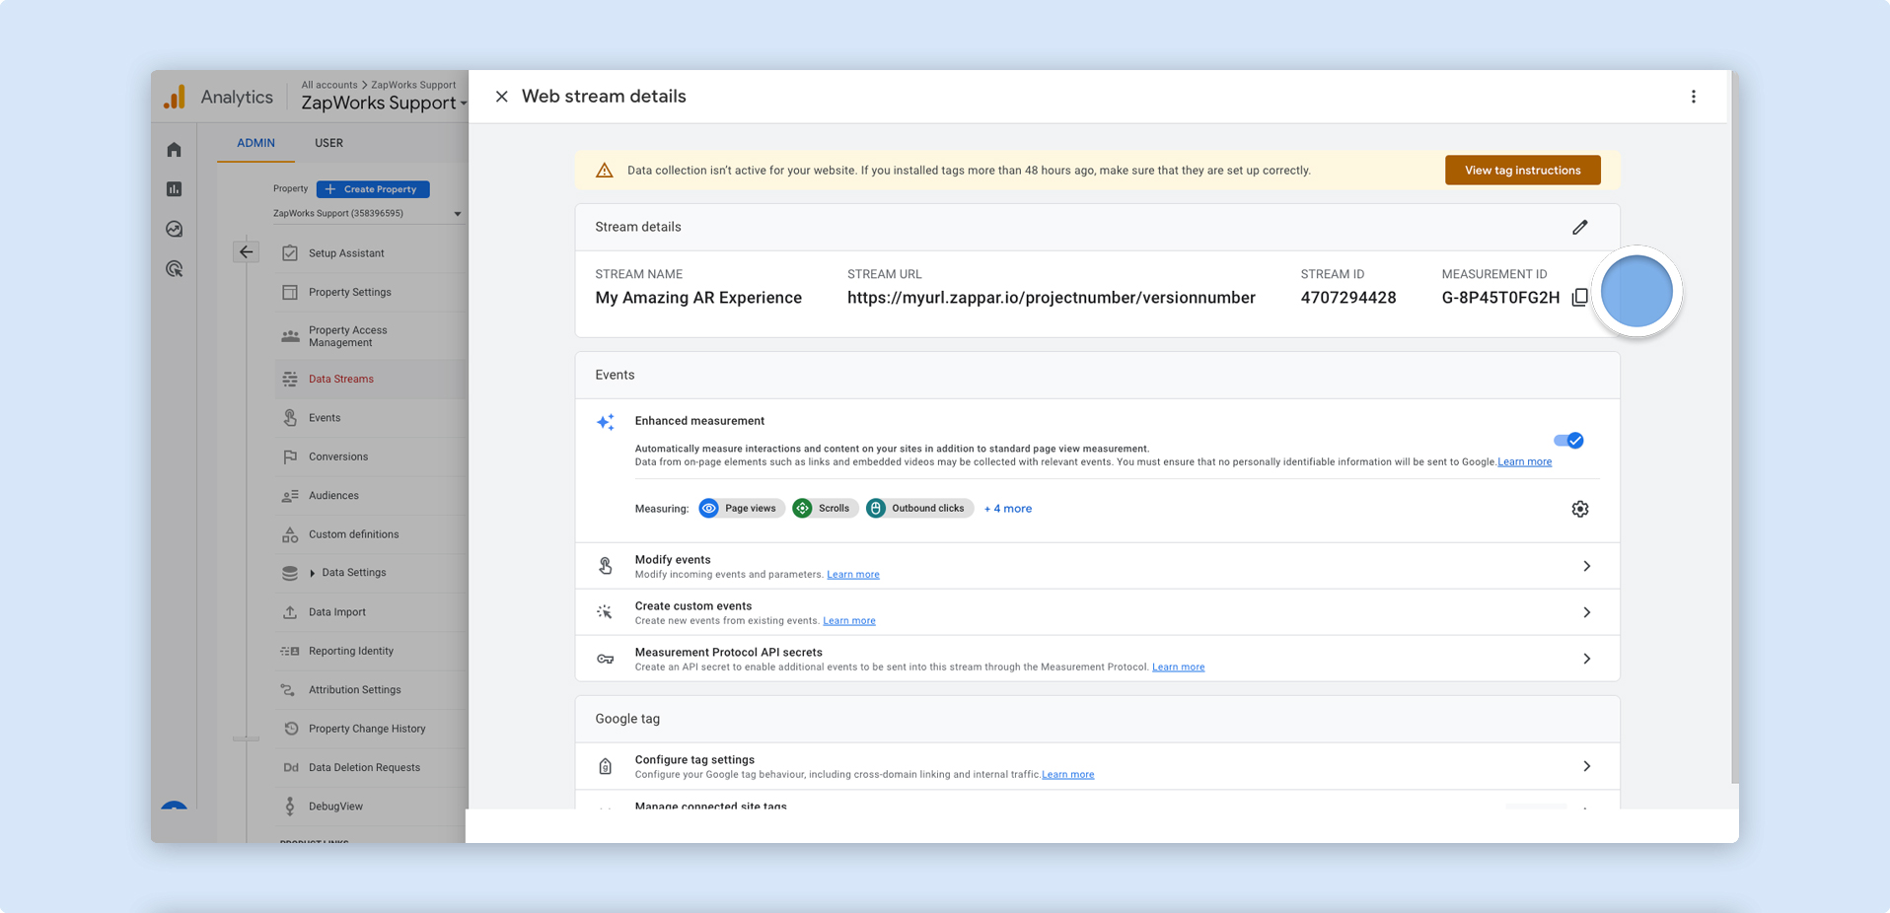Open the three-dot more options menu
Viewport: 1890px width, 913px height.
[1694, 97]
